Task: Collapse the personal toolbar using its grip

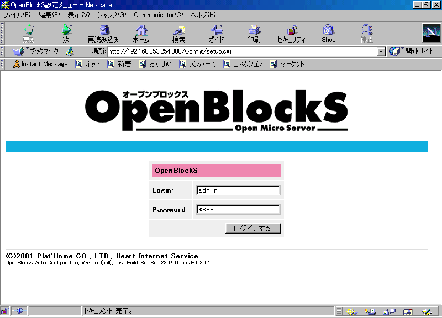Action: point(2,64)
